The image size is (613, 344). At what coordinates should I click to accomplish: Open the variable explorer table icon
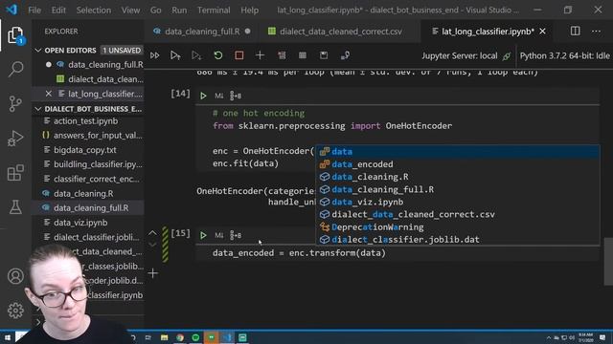coord(303,55)
